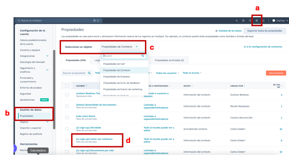Open the Todo el acceso filter dropdown
Viewport: 289px width, 155px height.
[x=192, y=73]
